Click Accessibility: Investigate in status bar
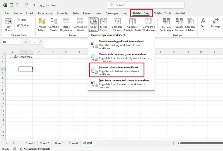The image size is (223, 151). (x=35, y=149)
